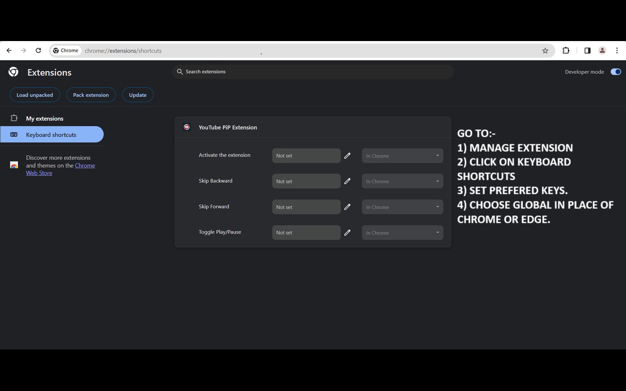Click the search magnifier icon
Viewport: 626px width, 391px height.
pos(179,71)
